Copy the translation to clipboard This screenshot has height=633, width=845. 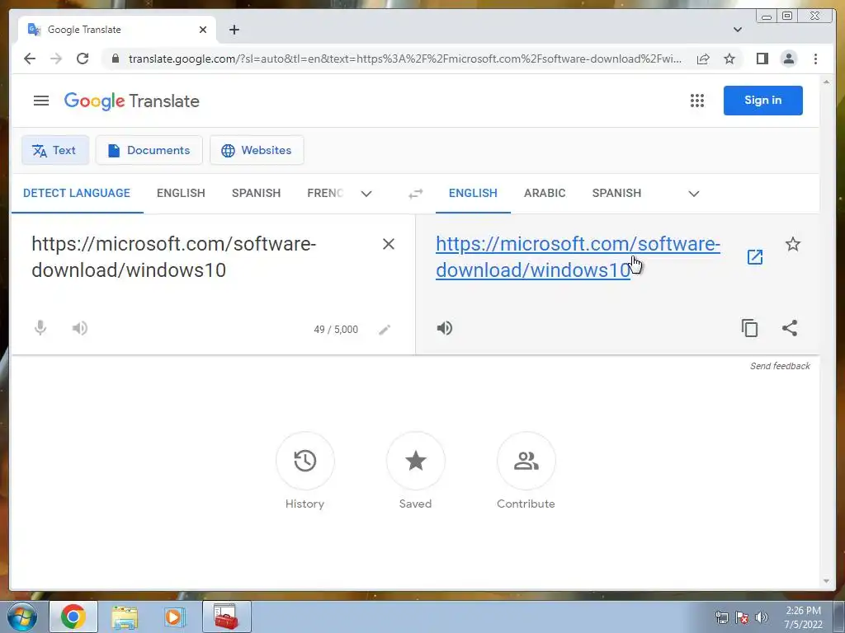pyautogui.click(x=749, y=328)
